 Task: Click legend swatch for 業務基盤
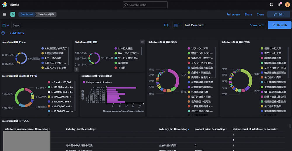pos(116,63)
